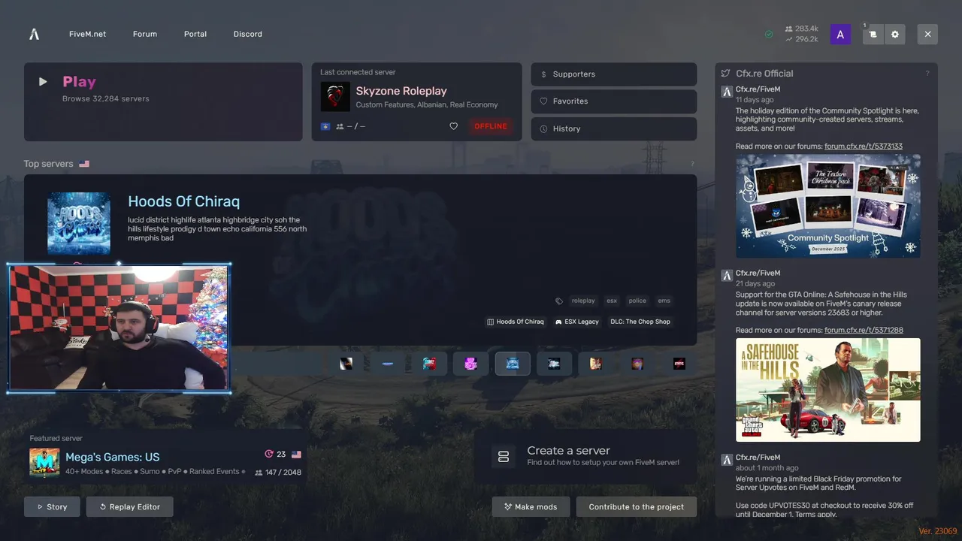Select the pink purple server icon in carousel

click(x=470, y=364)
